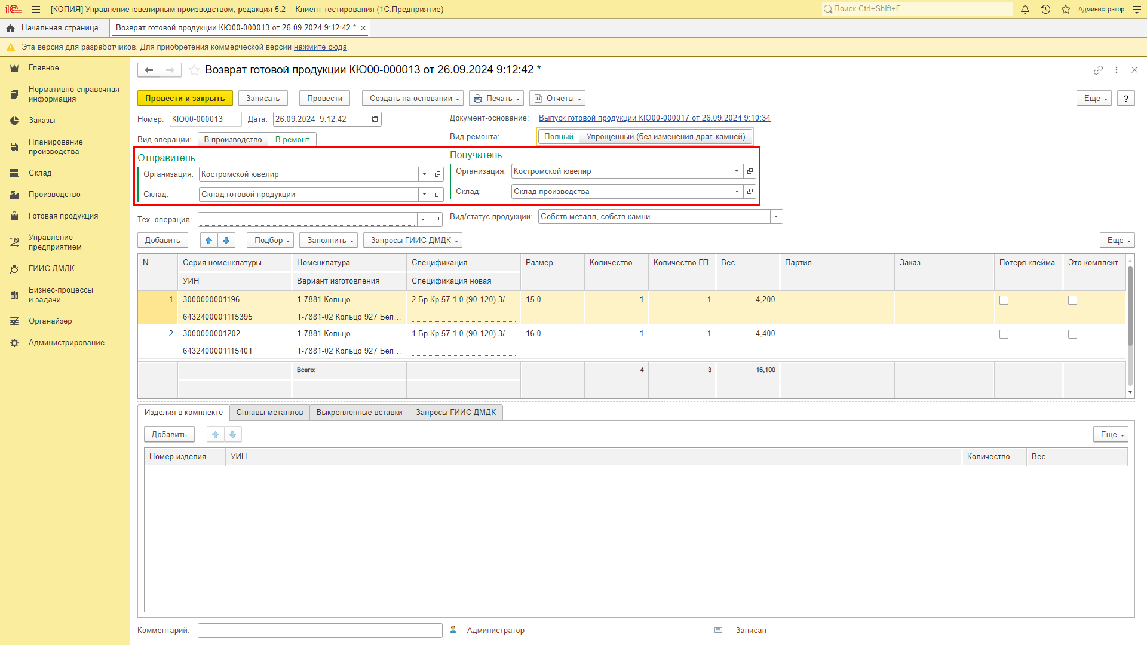Expand recipient organization dropdown
This screenshot has height=645, width=1147.
pos(737,171)
